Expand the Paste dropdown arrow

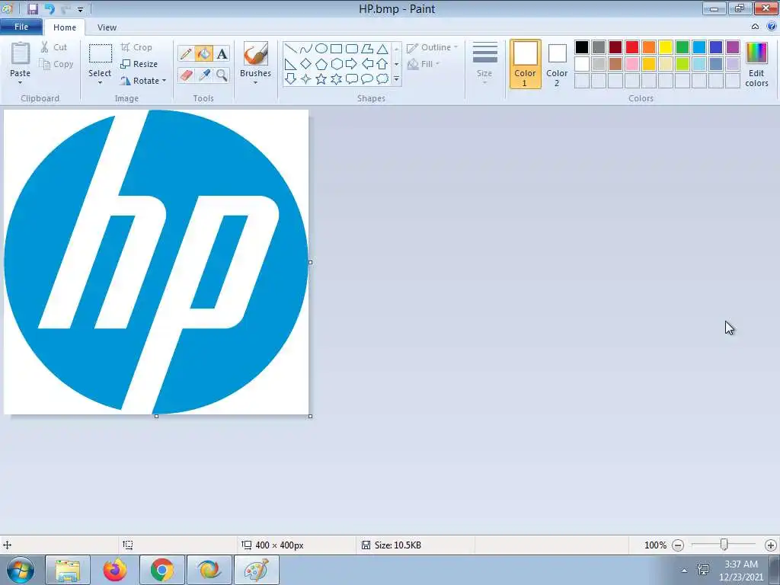21,82
